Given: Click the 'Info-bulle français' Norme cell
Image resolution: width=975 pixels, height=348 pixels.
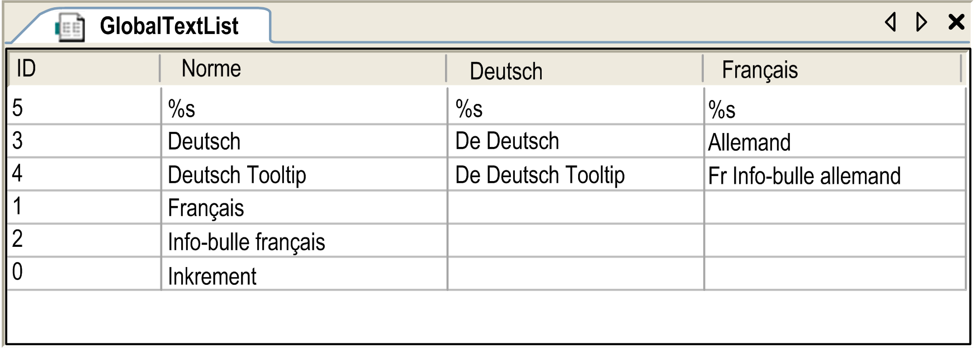Looking at the screenshot, I should 304,241.
